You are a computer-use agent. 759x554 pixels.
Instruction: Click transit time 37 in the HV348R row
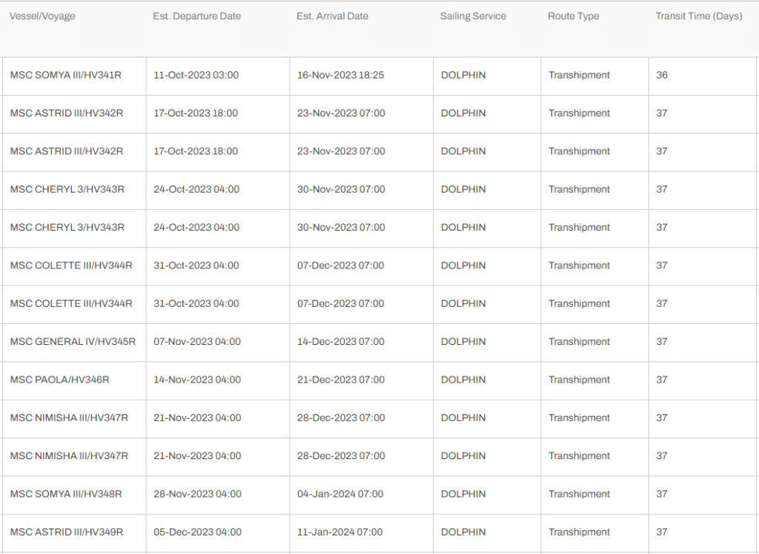point(662,494)
